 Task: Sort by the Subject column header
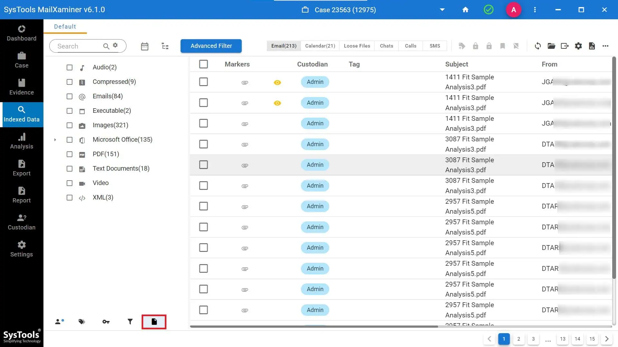click(456, 64)
